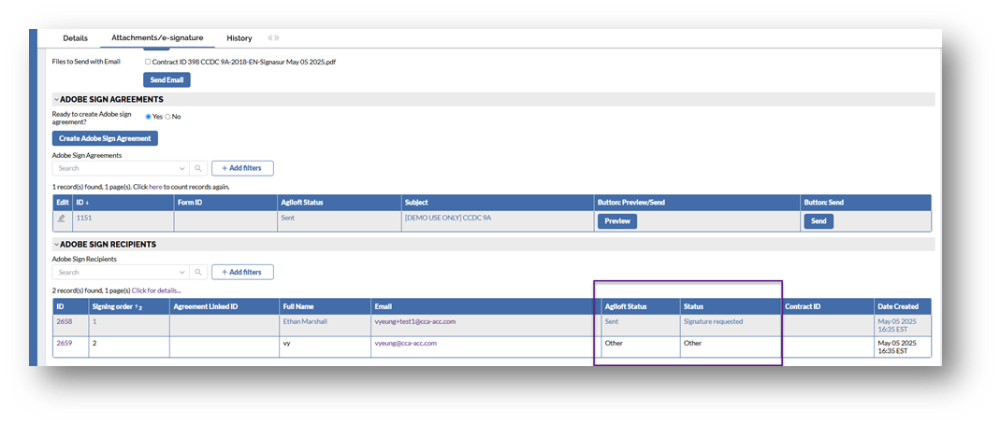Click the edit pencil icon for agreement 1151
This screenshot has width=1000, height=424.
pyautogui.click(x=62, y=219)
